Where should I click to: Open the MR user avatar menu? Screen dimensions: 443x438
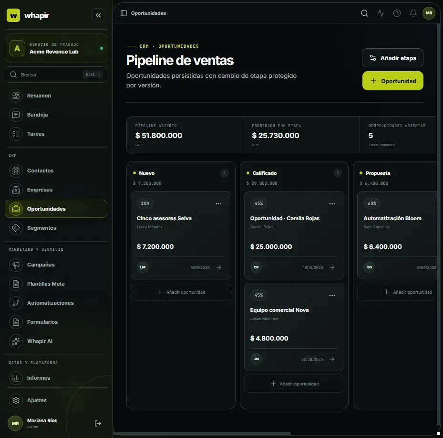(x=429, y=13)
